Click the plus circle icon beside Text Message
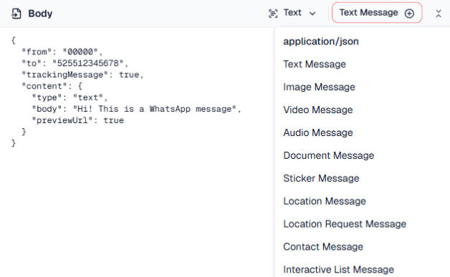The image size is (450, 277). coord(409,13)
